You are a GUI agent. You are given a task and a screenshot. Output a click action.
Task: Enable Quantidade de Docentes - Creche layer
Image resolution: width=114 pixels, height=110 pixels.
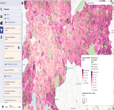(19, 29)
